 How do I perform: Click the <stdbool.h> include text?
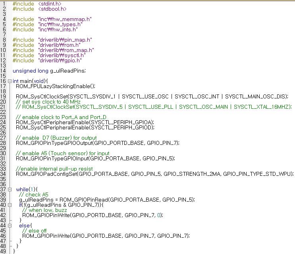[52, 9]
